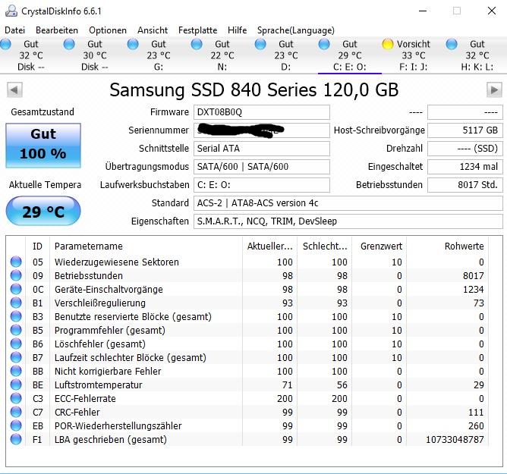Click the Eingeschaltet value 1234 mal

click(465, 167)
